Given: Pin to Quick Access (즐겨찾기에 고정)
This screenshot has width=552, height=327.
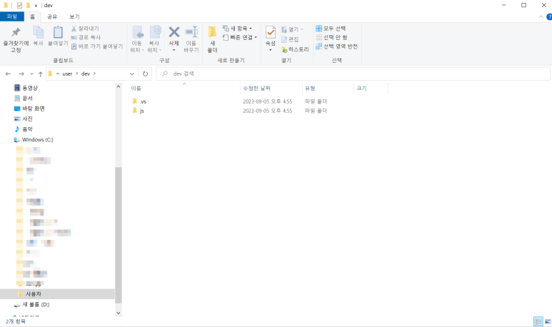Looking at the screenshot, I should tap(16, 39).
